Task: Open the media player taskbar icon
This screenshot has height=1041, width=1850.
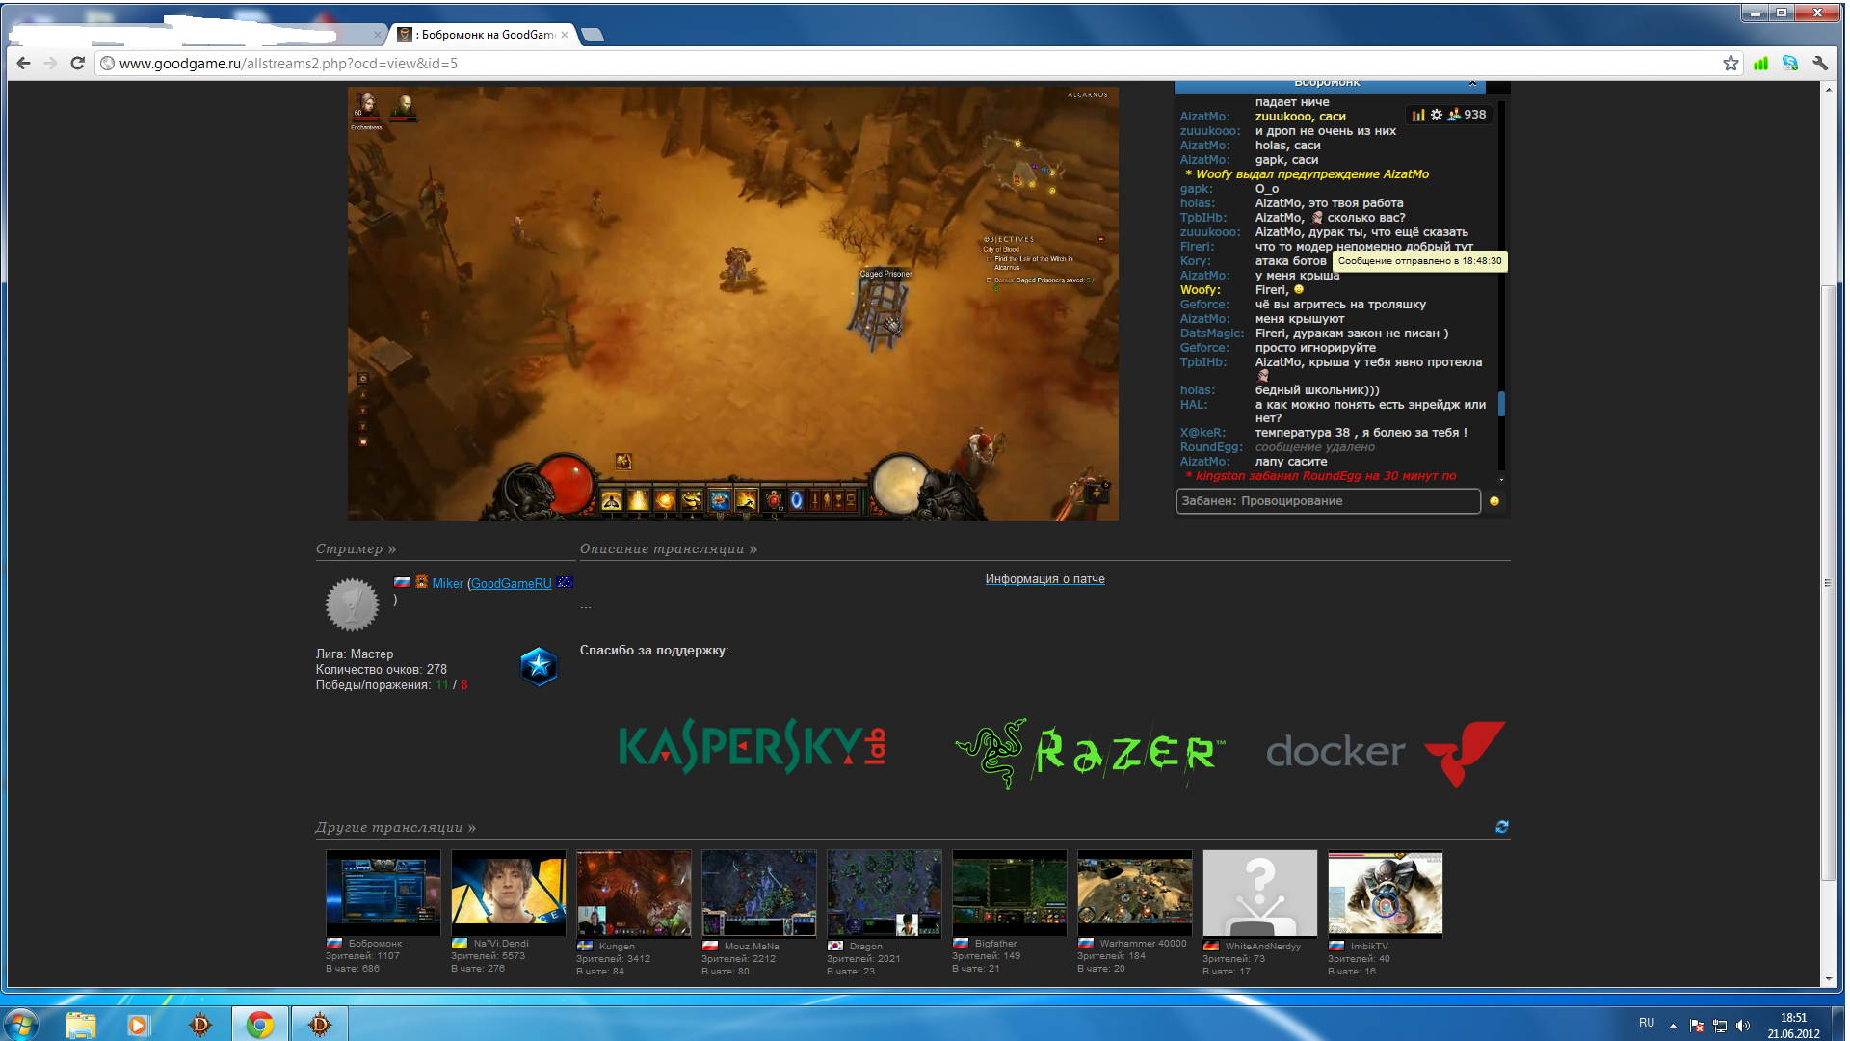Action: [x=138, y=1025]
